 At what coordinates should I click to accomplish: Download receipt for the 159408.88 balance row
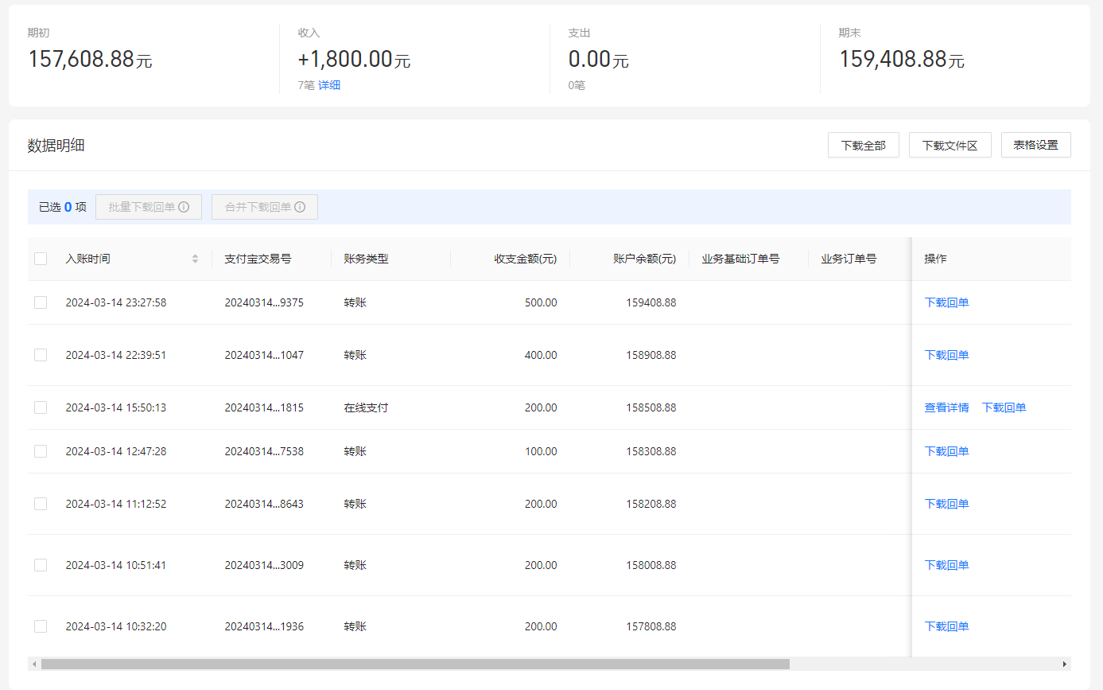click(946, 302)
